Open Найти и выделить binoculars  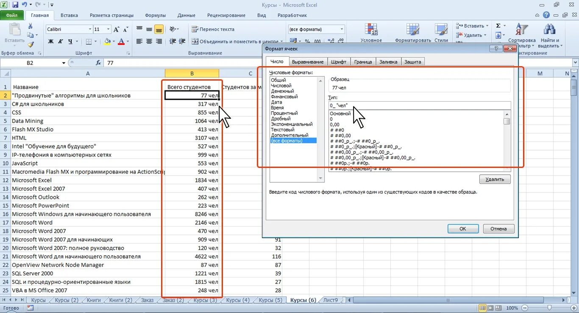pos(550,35)
